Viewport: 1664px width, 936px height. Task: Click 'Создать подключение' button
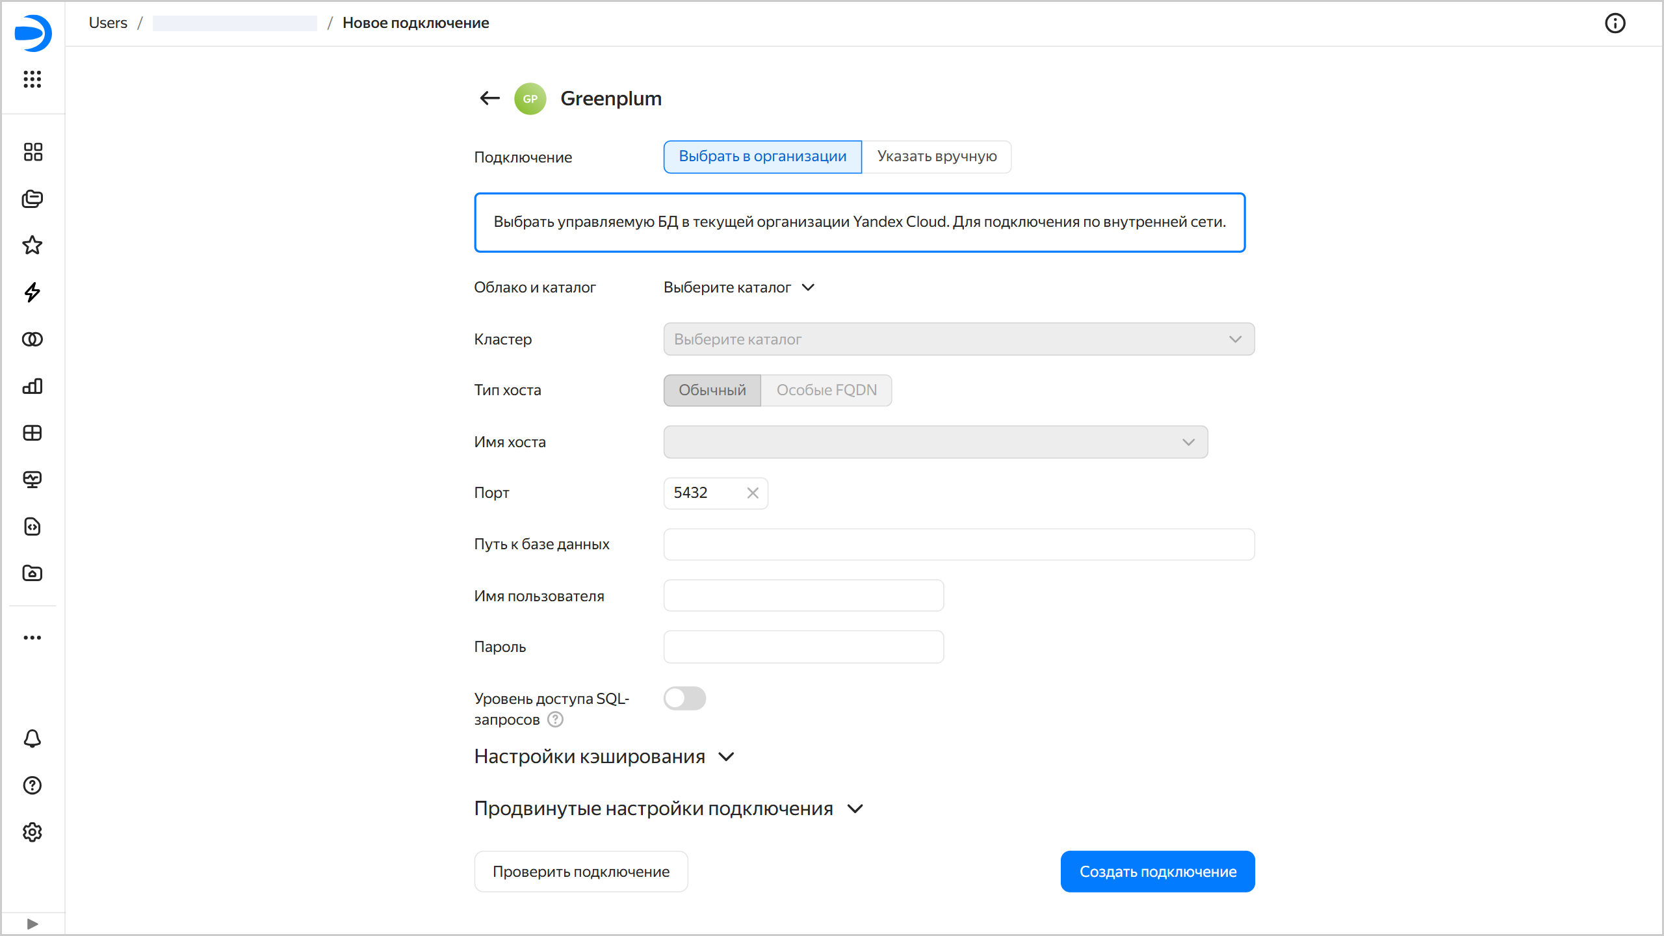(1158, 872)
